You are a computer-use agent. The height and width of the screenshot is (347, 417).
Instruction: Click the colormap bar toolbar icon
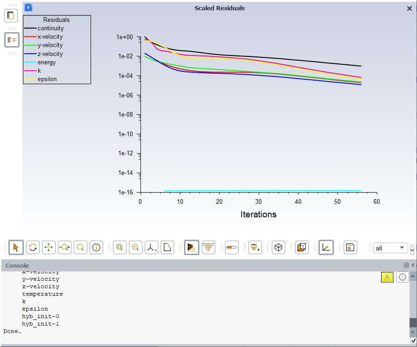pyautogui.click(x=232, y=248)
